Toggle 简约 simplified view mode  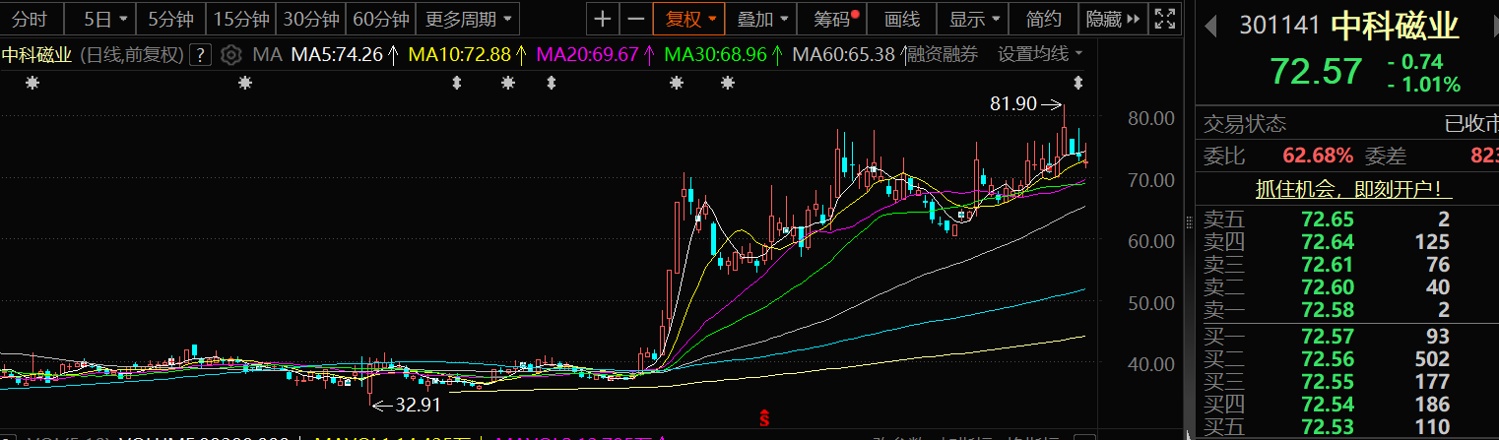coord(1043,18)
